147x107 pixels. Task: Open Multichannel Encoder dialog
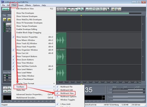34,98
